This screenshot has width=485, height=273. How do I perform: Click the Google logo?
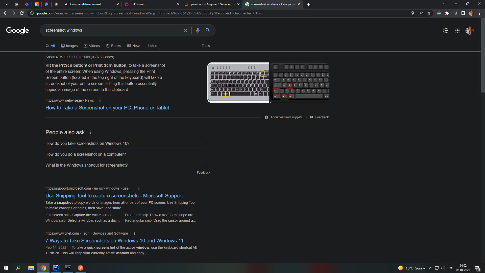17,31
